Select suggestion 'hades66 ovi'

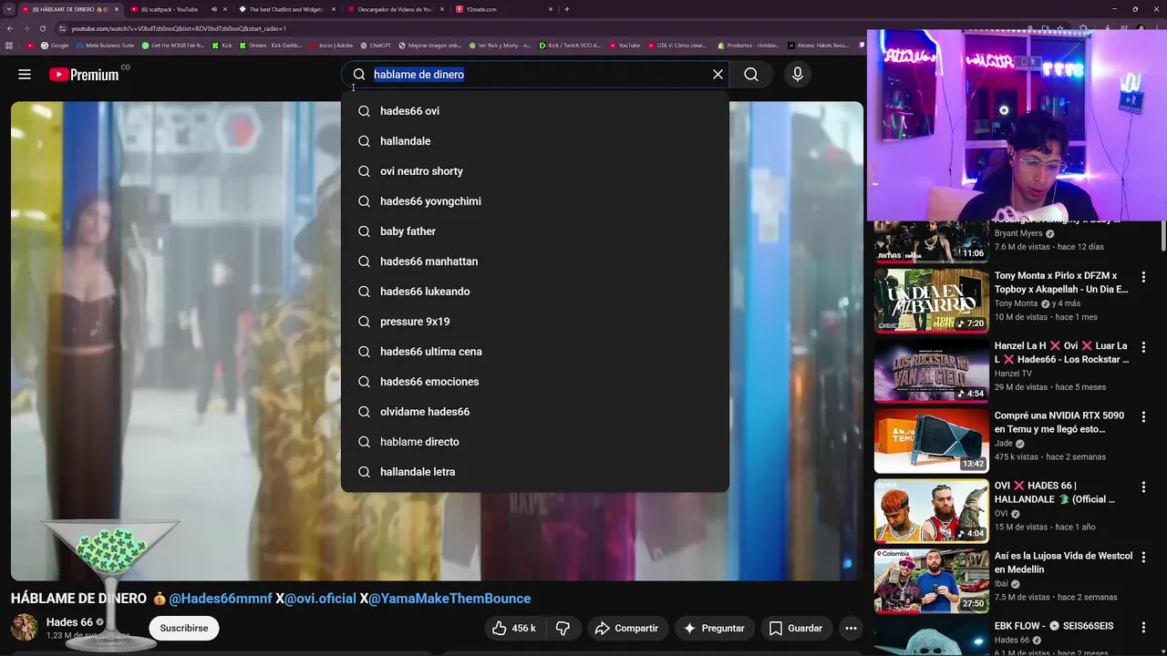point(535,111)
